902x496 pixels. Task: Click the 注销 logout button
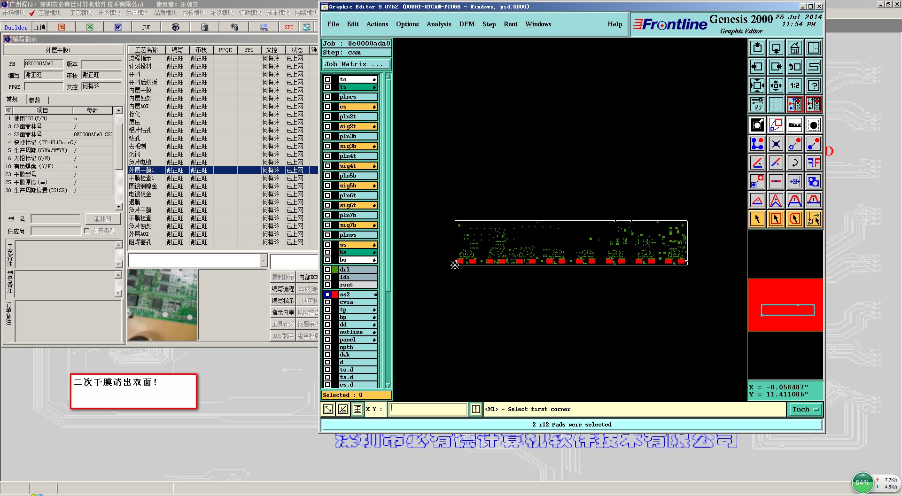tap(40, 27)
